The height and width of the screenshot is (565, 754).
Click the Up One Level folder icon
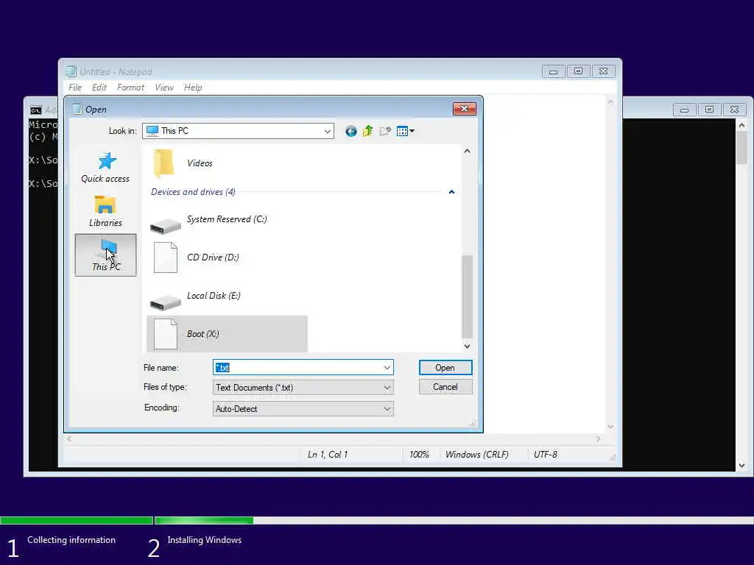tap(368, 131)
